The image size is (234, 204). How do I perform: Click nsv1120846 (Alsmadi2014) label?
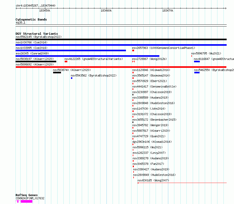[x=151, y=70]
